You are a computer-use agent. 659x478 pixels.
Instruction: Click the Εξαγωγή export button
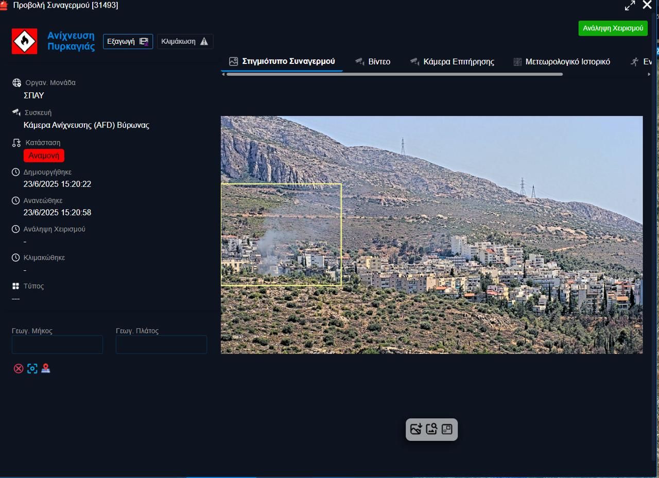coord(128,41)
